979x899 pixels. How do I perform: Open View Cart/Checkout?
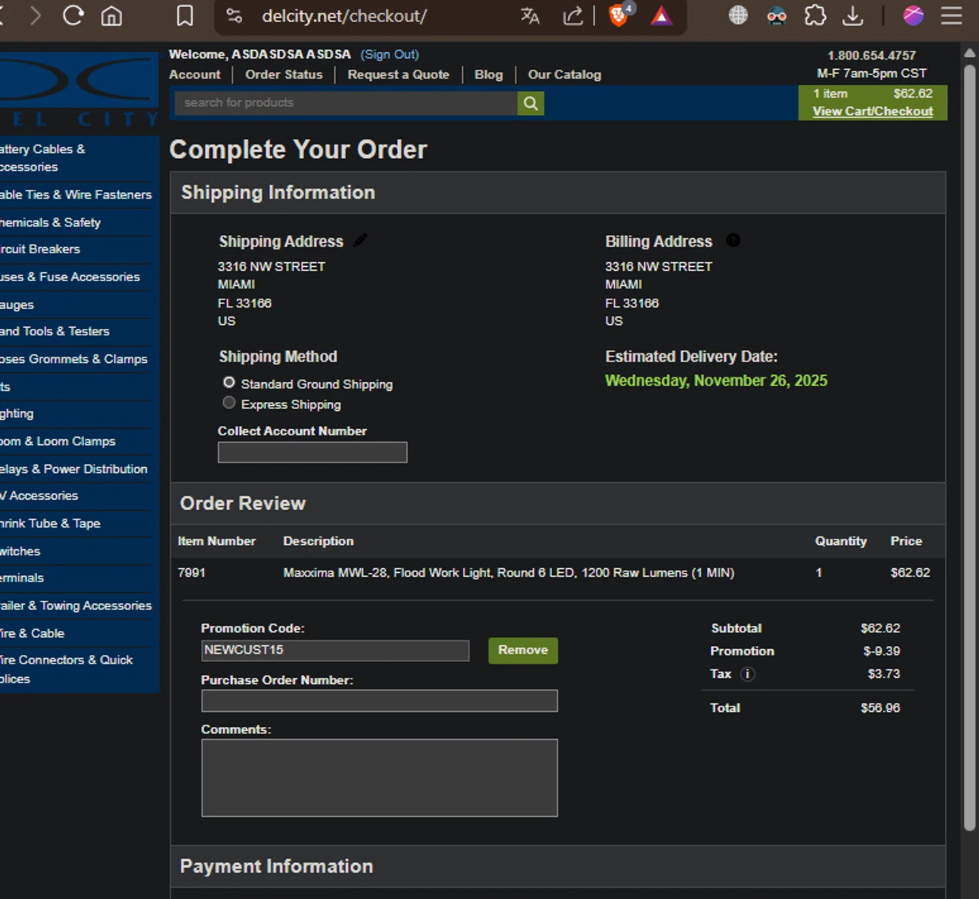click(873, 111)
